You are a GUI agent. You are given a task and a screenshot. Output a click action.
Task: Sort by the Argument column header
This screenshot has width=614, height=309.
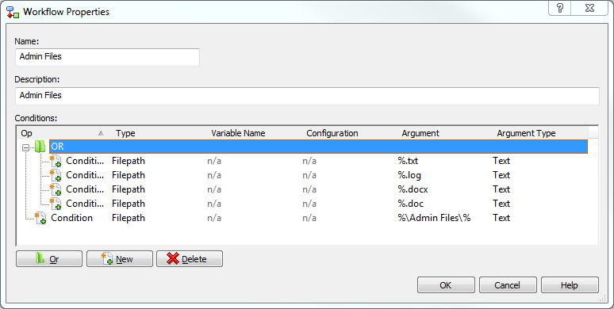[446, 133]
